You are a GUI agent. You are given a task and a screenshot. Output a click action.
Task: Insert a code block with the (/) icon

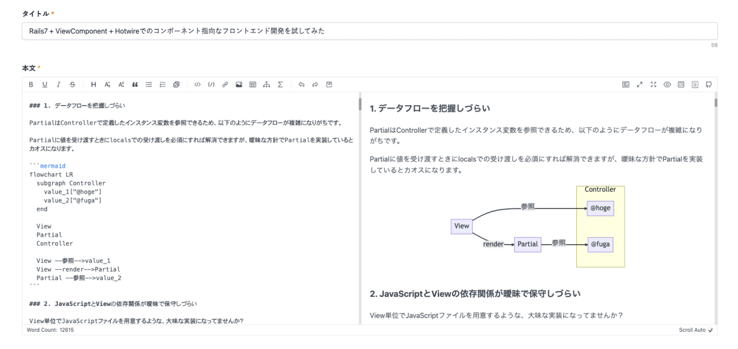point(211,84)
